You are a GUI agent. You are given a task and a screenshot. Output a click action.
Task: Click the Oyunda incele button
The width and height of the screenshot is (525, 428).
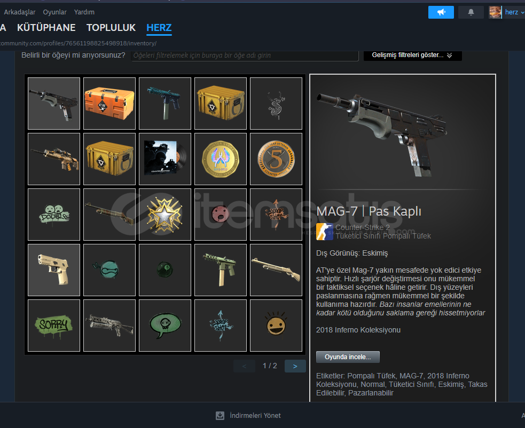pyautogui.click(x=348, y=357)
